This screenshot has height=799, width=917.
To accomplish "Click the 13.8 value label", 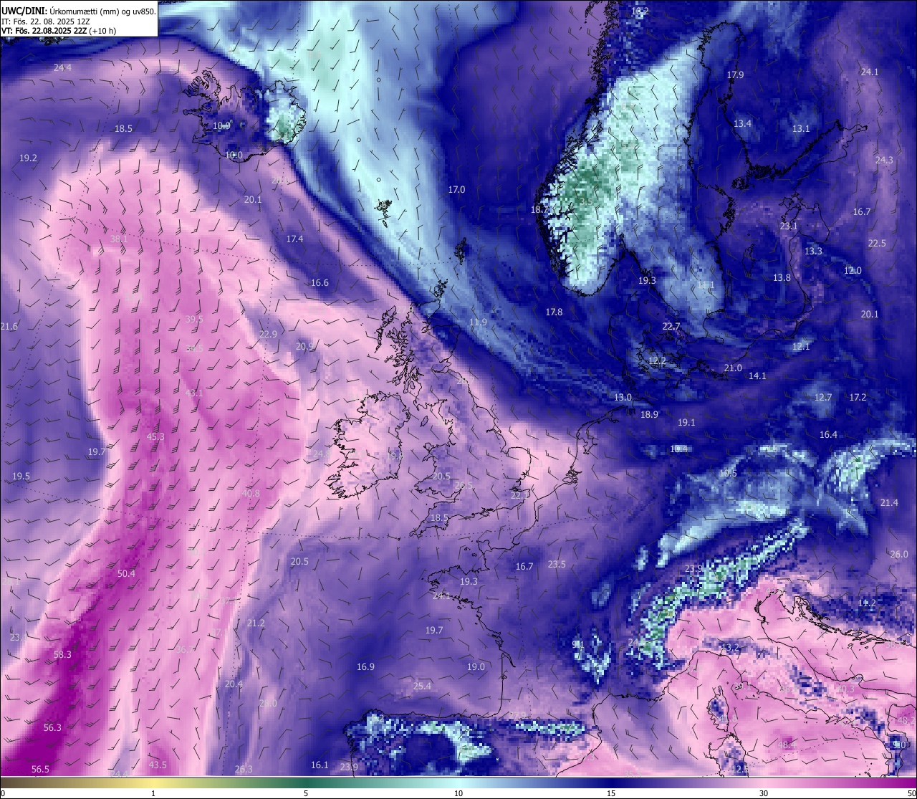I will pyautogui.click(x=782, y=278).
